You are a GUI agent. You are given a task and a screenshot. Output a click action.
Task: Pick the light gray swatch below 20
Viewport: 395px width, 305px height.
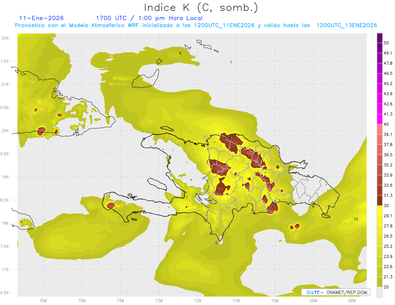[x=380, y=292]
